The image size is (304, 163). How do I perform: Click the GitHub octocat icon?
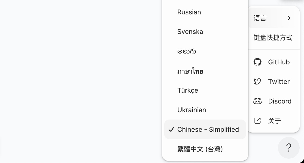[257, 62]
